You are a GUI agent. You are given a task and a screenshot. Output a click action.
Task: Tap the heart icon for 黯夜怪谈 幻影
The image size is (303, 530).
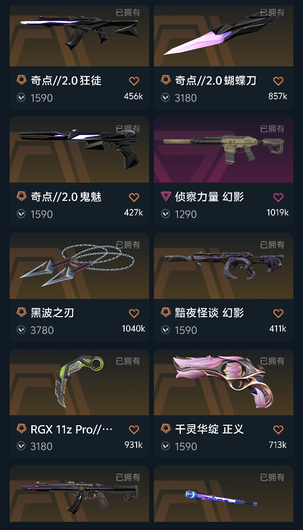click(278, 313)
